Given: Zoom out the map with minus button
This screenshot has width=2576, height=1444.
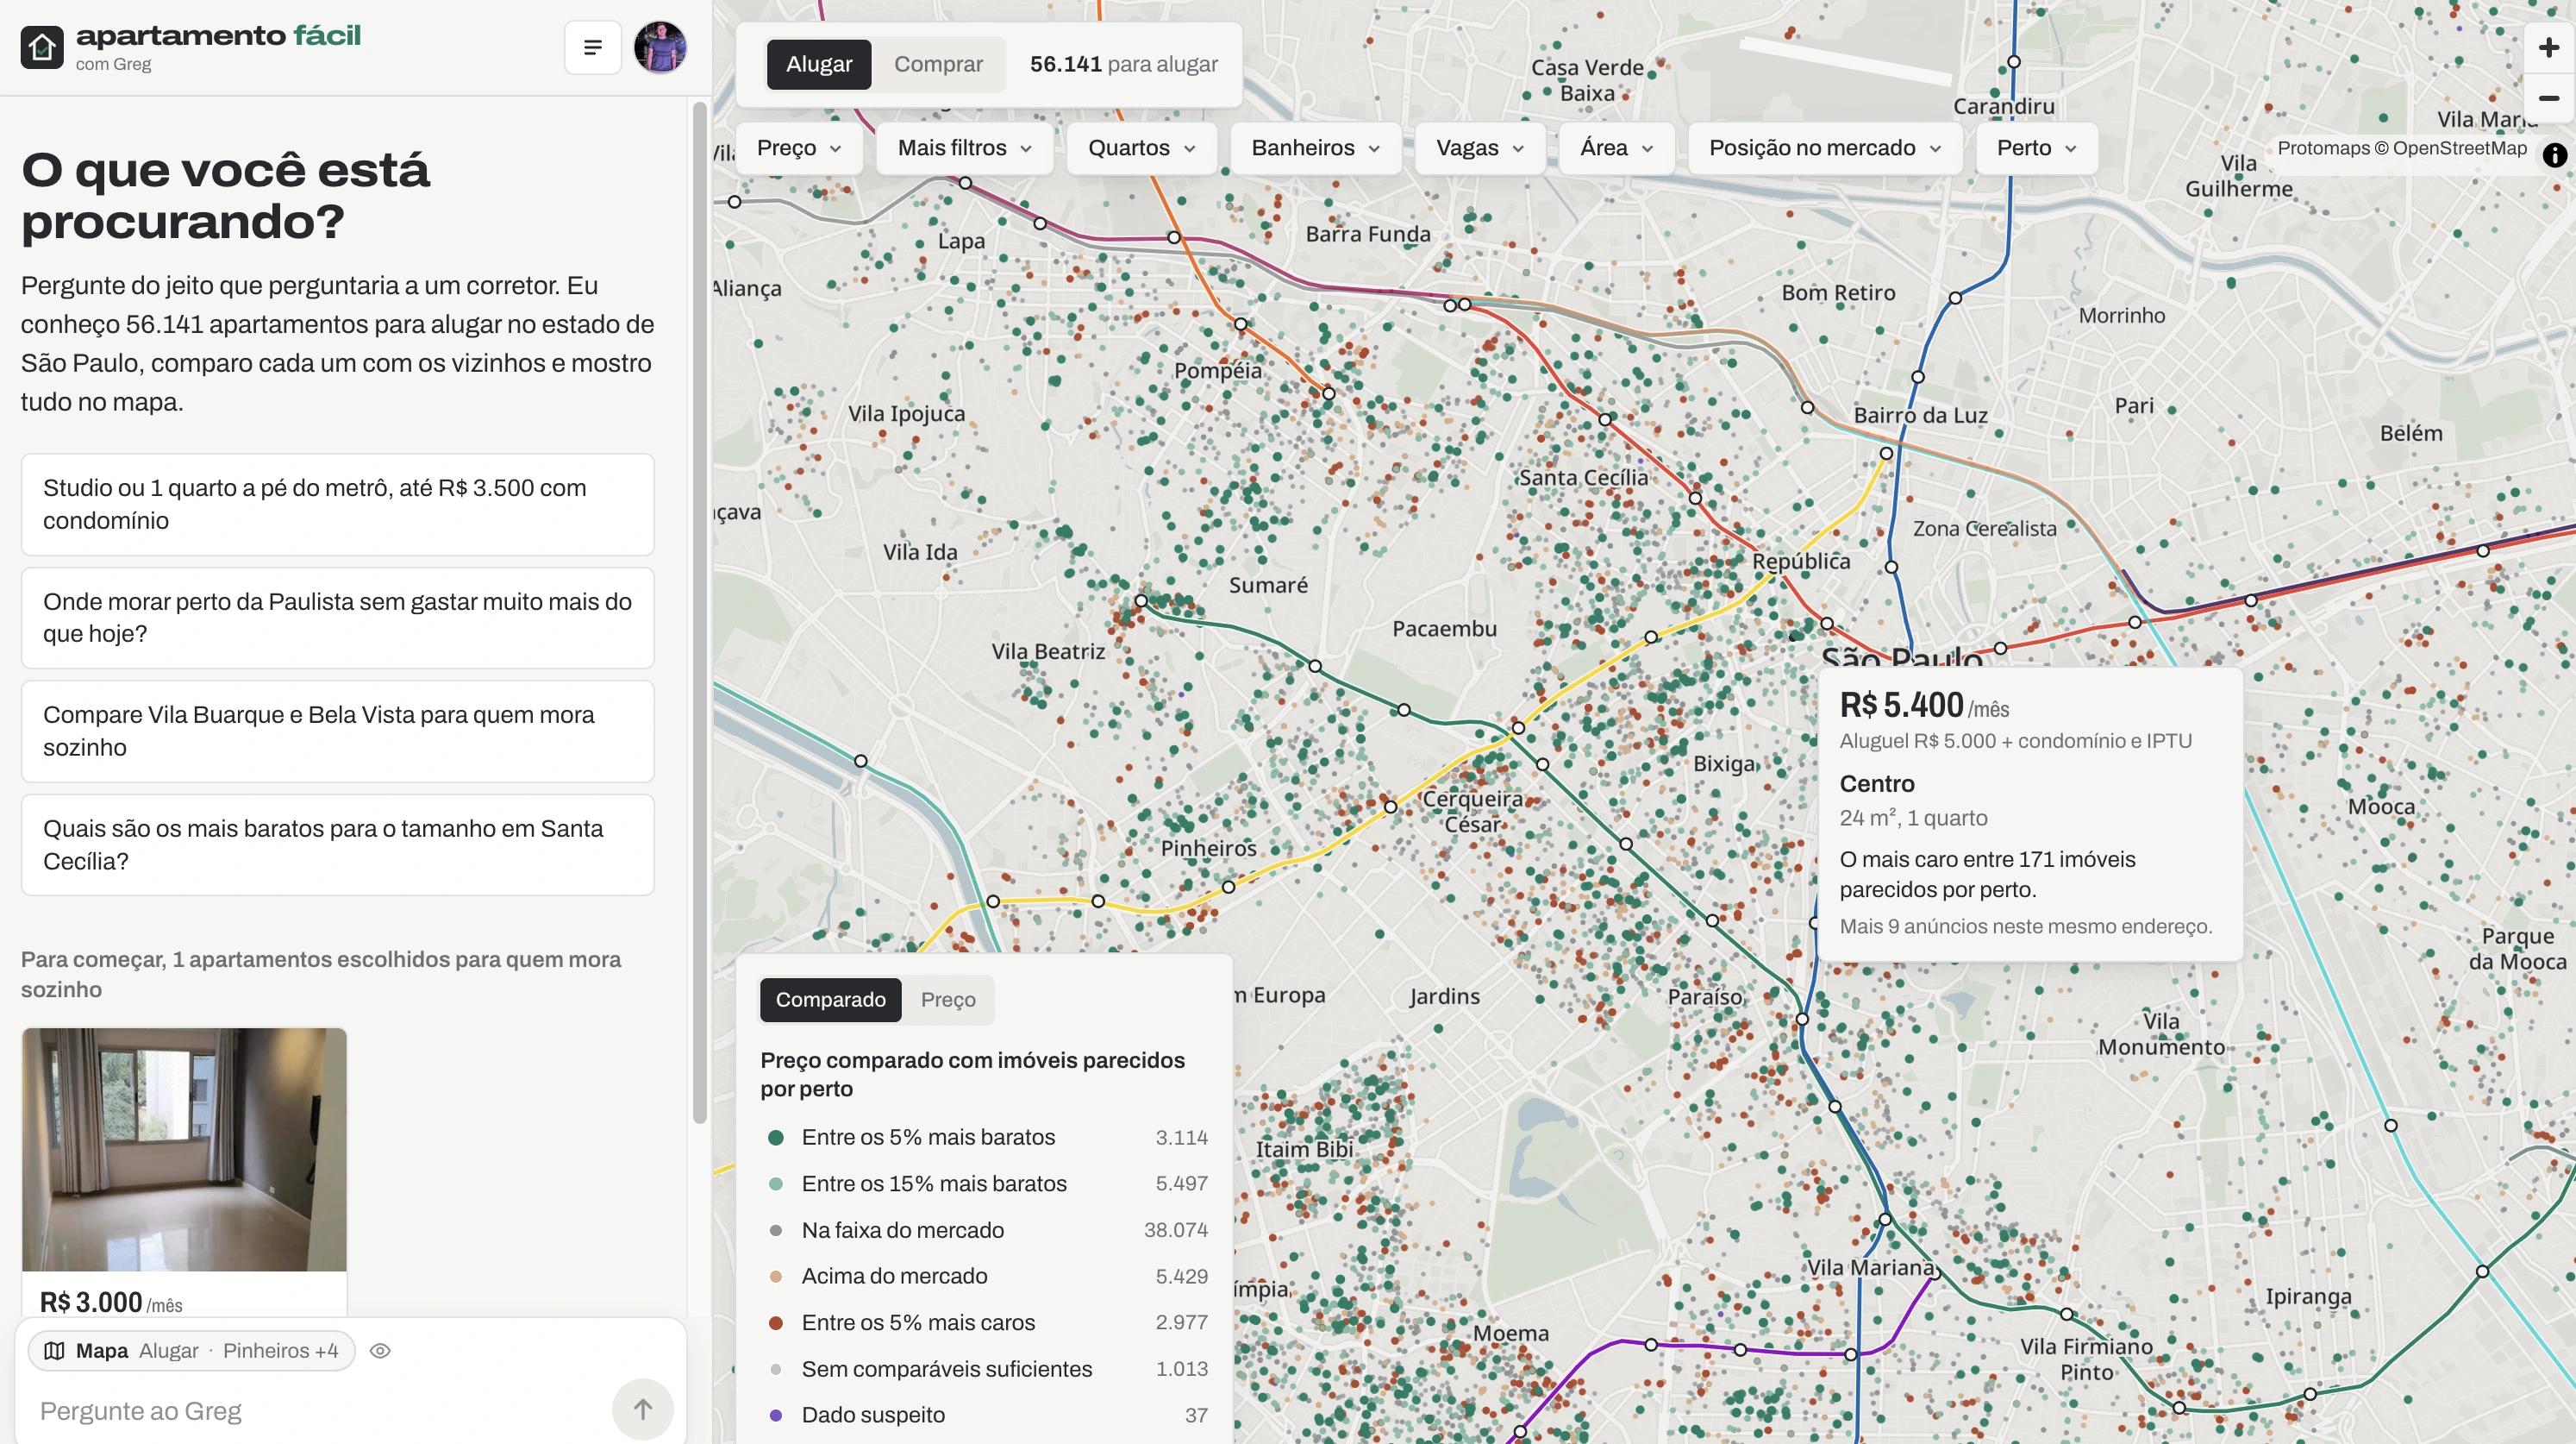Looking at the screenshot, I should tap(2548, 98).
